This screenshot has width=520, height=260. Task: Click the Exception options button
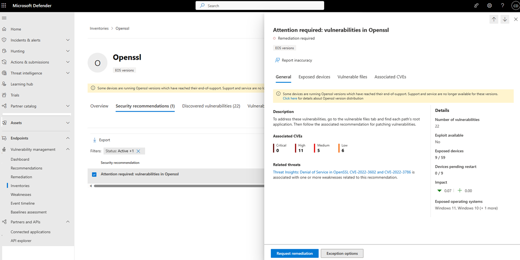pyautogui.click(x=342, y=253)
